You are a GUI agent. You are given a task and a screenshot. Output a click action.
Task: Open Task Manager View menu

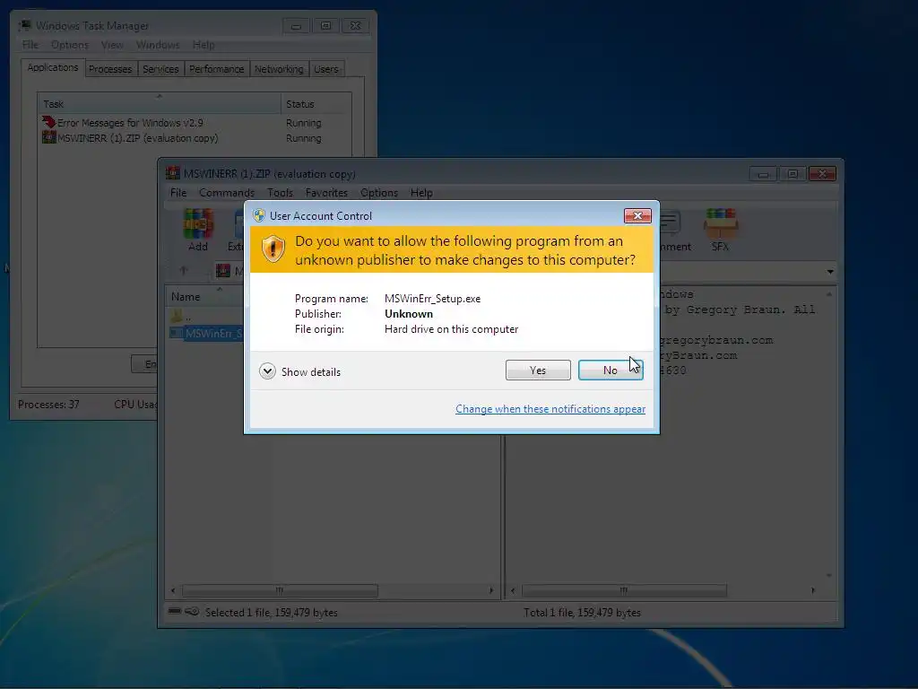coord(112,45)
